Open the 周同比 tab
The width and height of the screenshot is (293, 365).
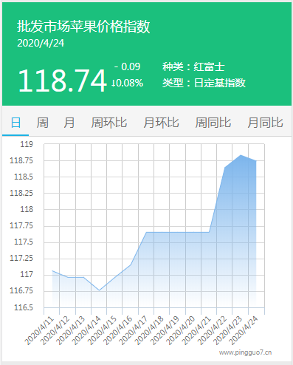tap(213, 123)
